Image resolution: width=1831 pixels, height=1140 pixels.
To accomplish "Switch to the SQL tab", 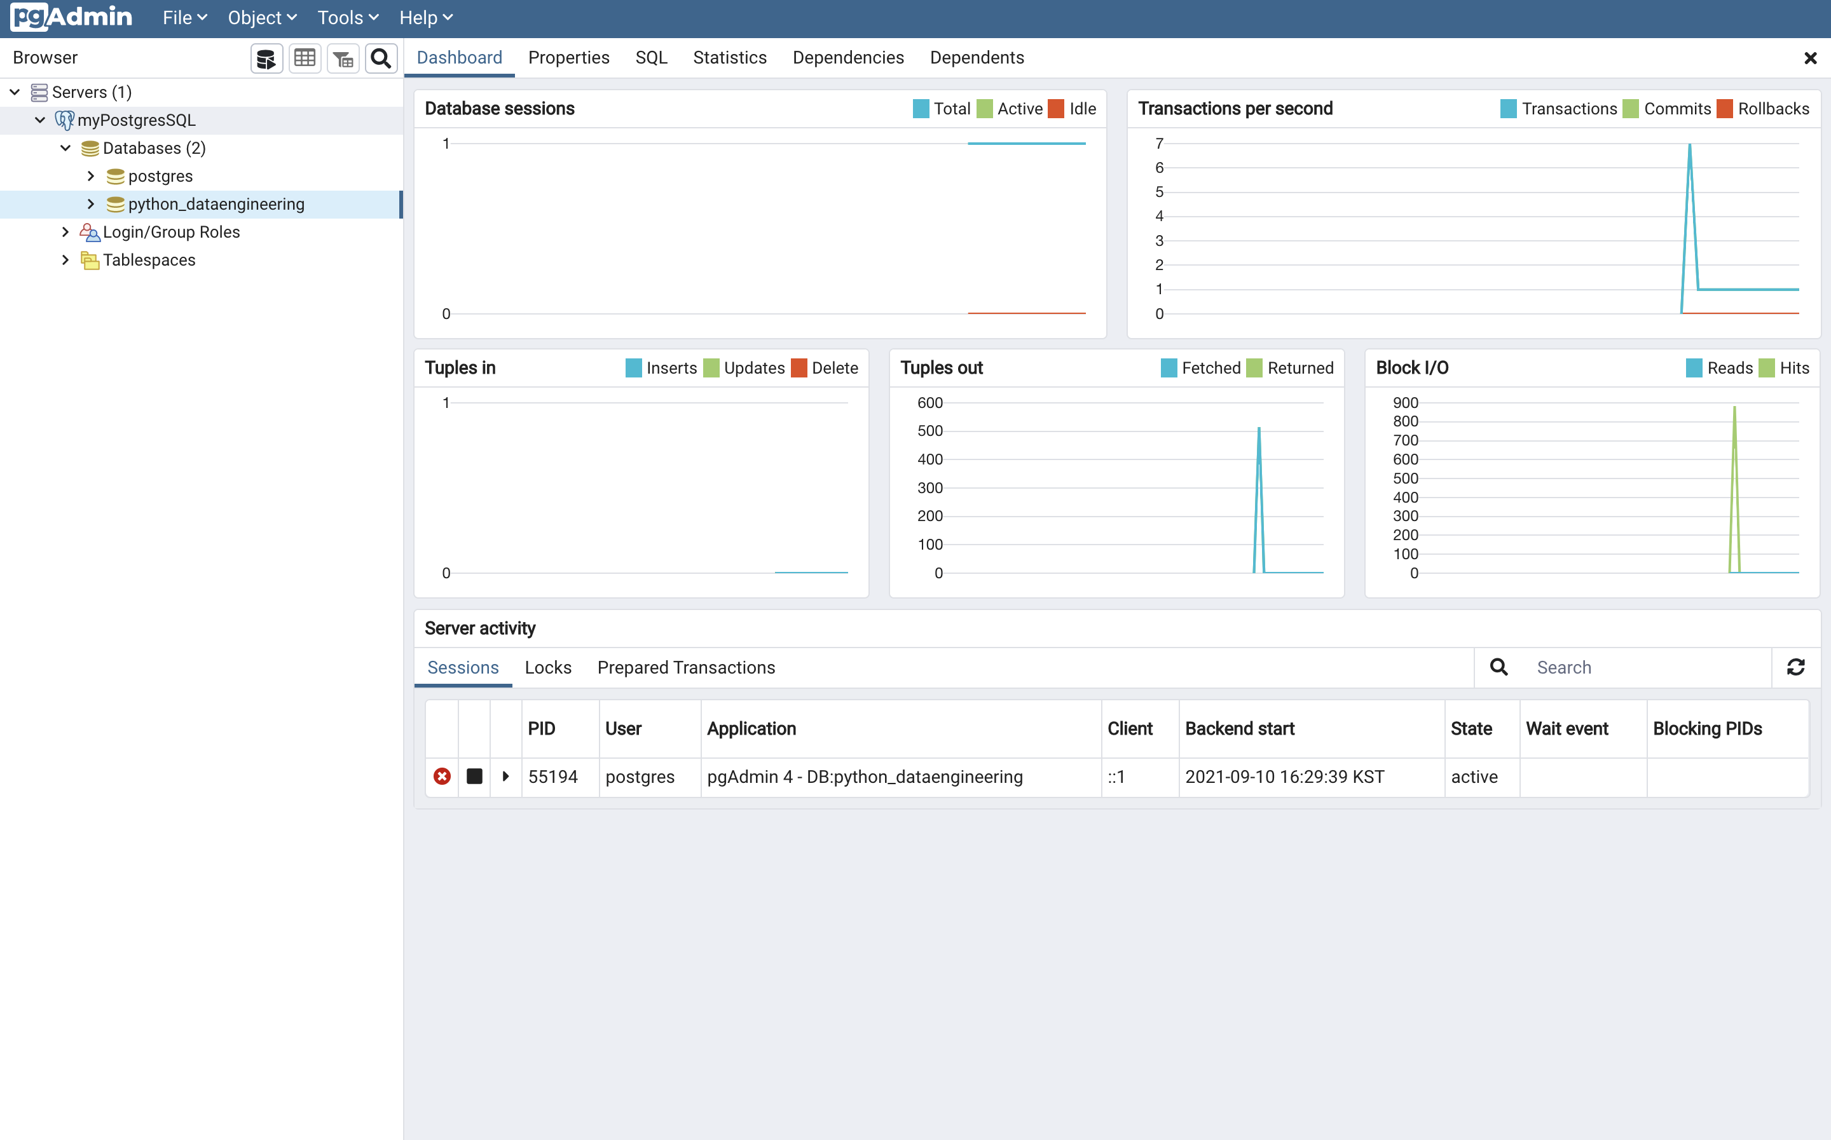I will [x=651, y=57].
